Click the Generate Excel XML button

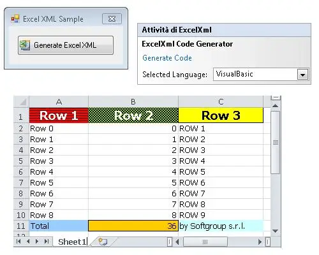pos(66,45)
